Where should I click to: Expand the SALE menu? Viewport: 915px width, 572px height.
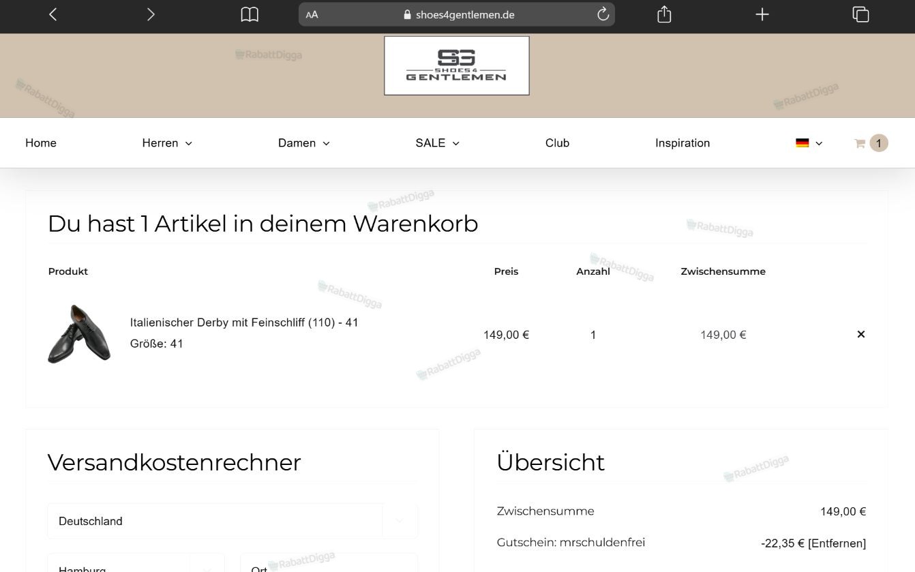[438, 143]
